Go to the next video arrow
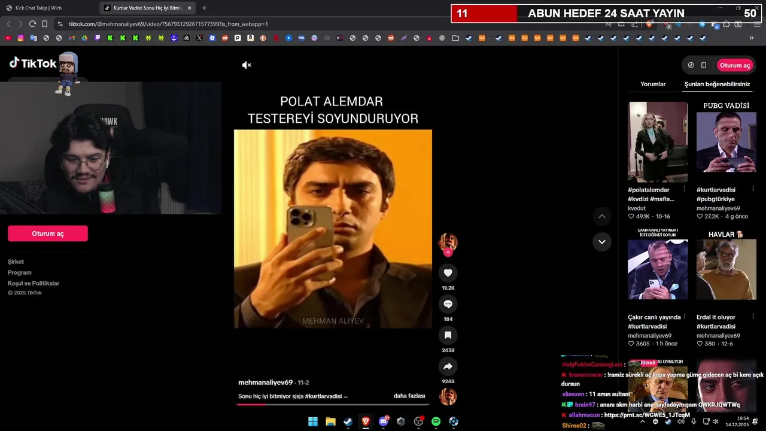766x431 pixels. coord(602,242)
